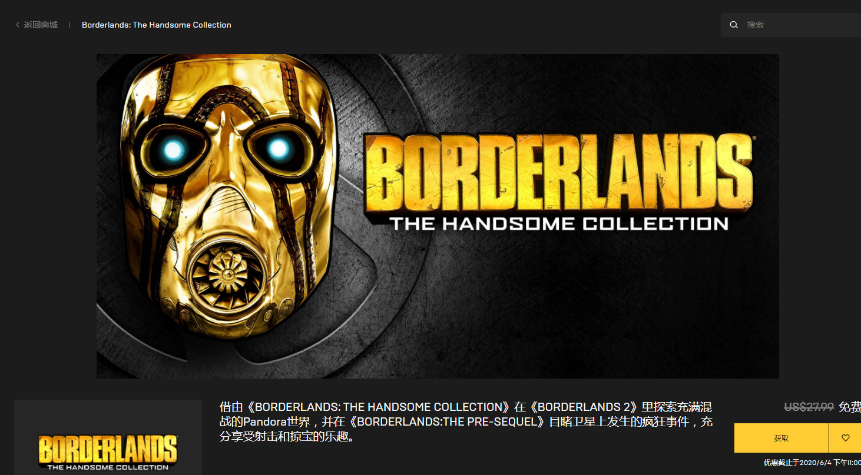
Task: Add game to wishlist with heart icon
Action: pos(846,438)
